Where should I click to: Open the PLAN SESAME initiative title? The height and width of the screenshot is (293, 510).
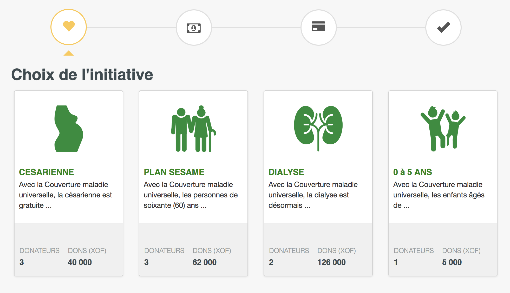point(174,172)
